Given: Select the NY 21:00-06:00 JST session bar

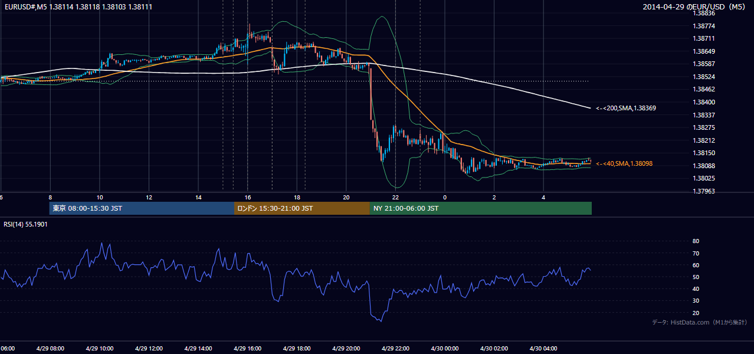Looking at the screenshot, I should coord(481,208).
